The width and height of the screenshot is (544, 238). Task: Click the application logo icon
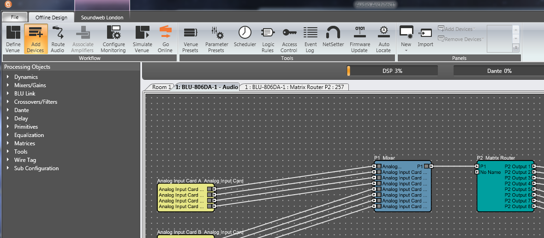tap(9, 5)
